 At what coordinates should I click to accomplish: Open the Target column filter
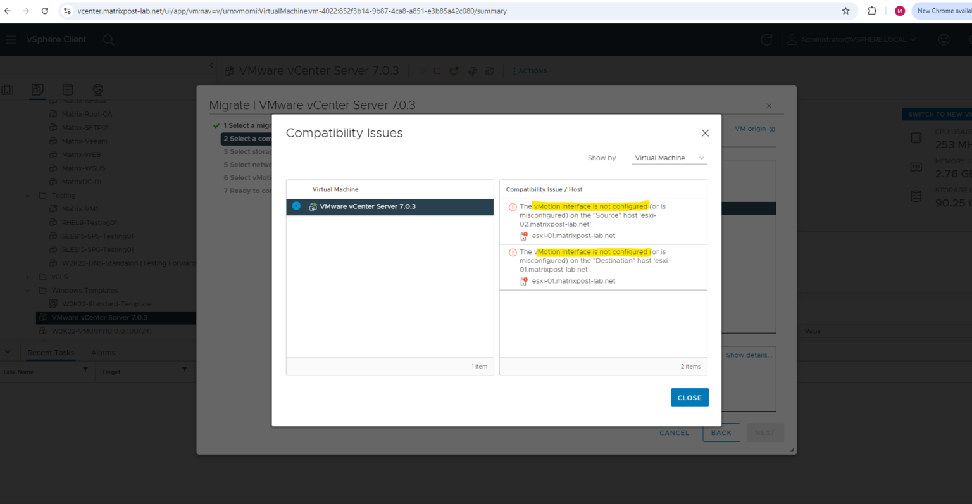pos(184,370)
